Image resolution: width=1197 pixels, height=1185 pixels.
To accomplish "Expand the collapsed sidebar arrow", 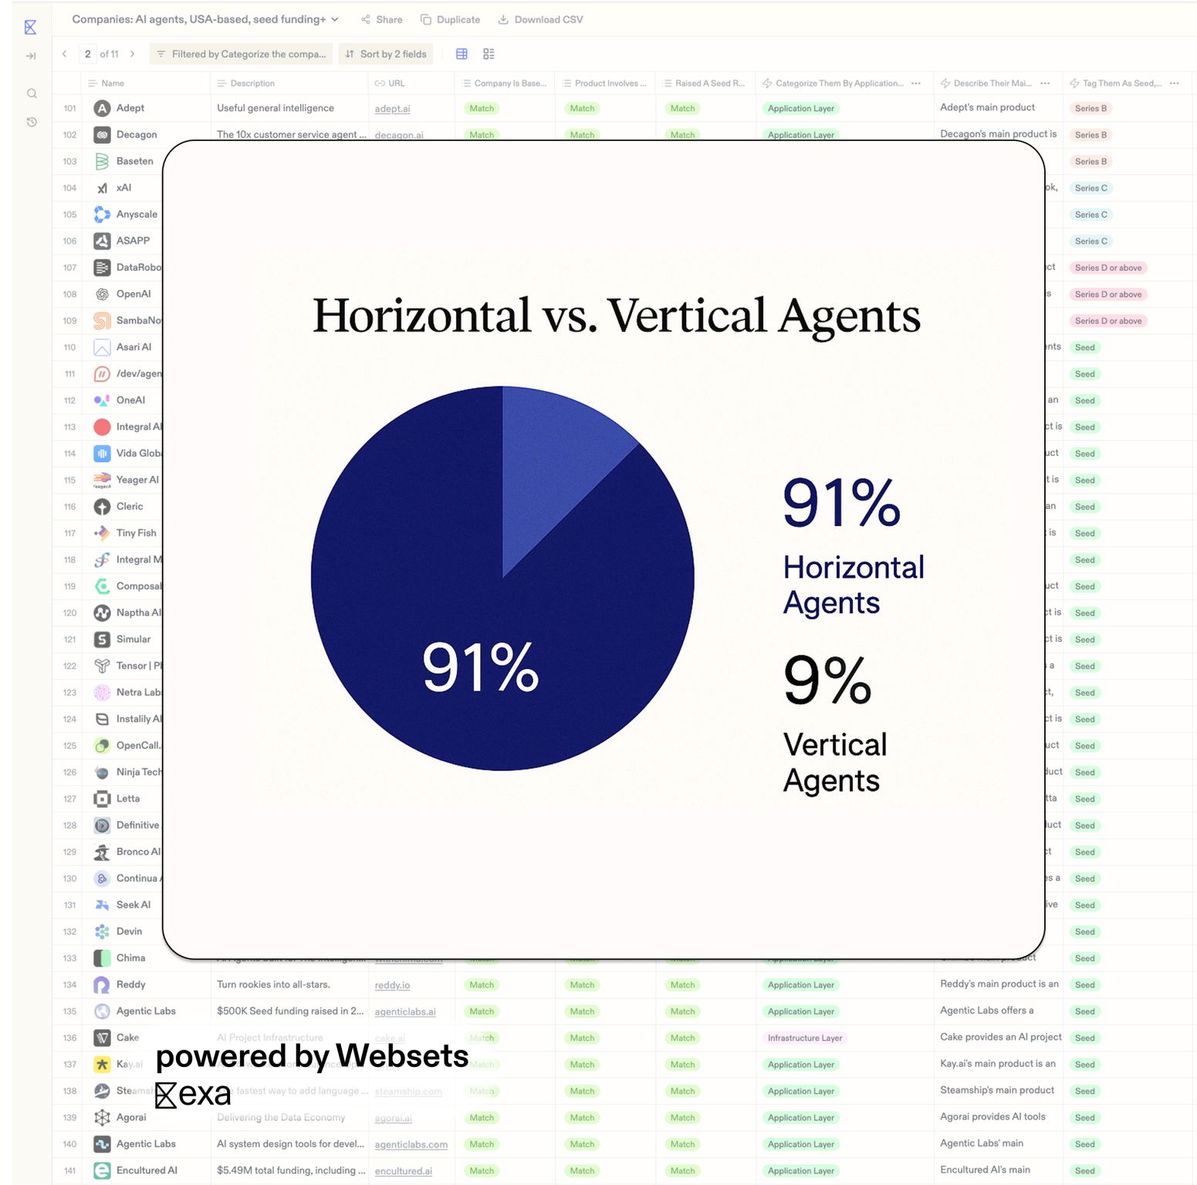I will point(31,56).
